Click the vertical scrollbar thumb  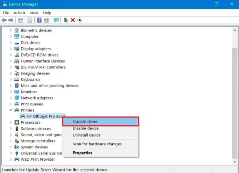click(235, 103)
